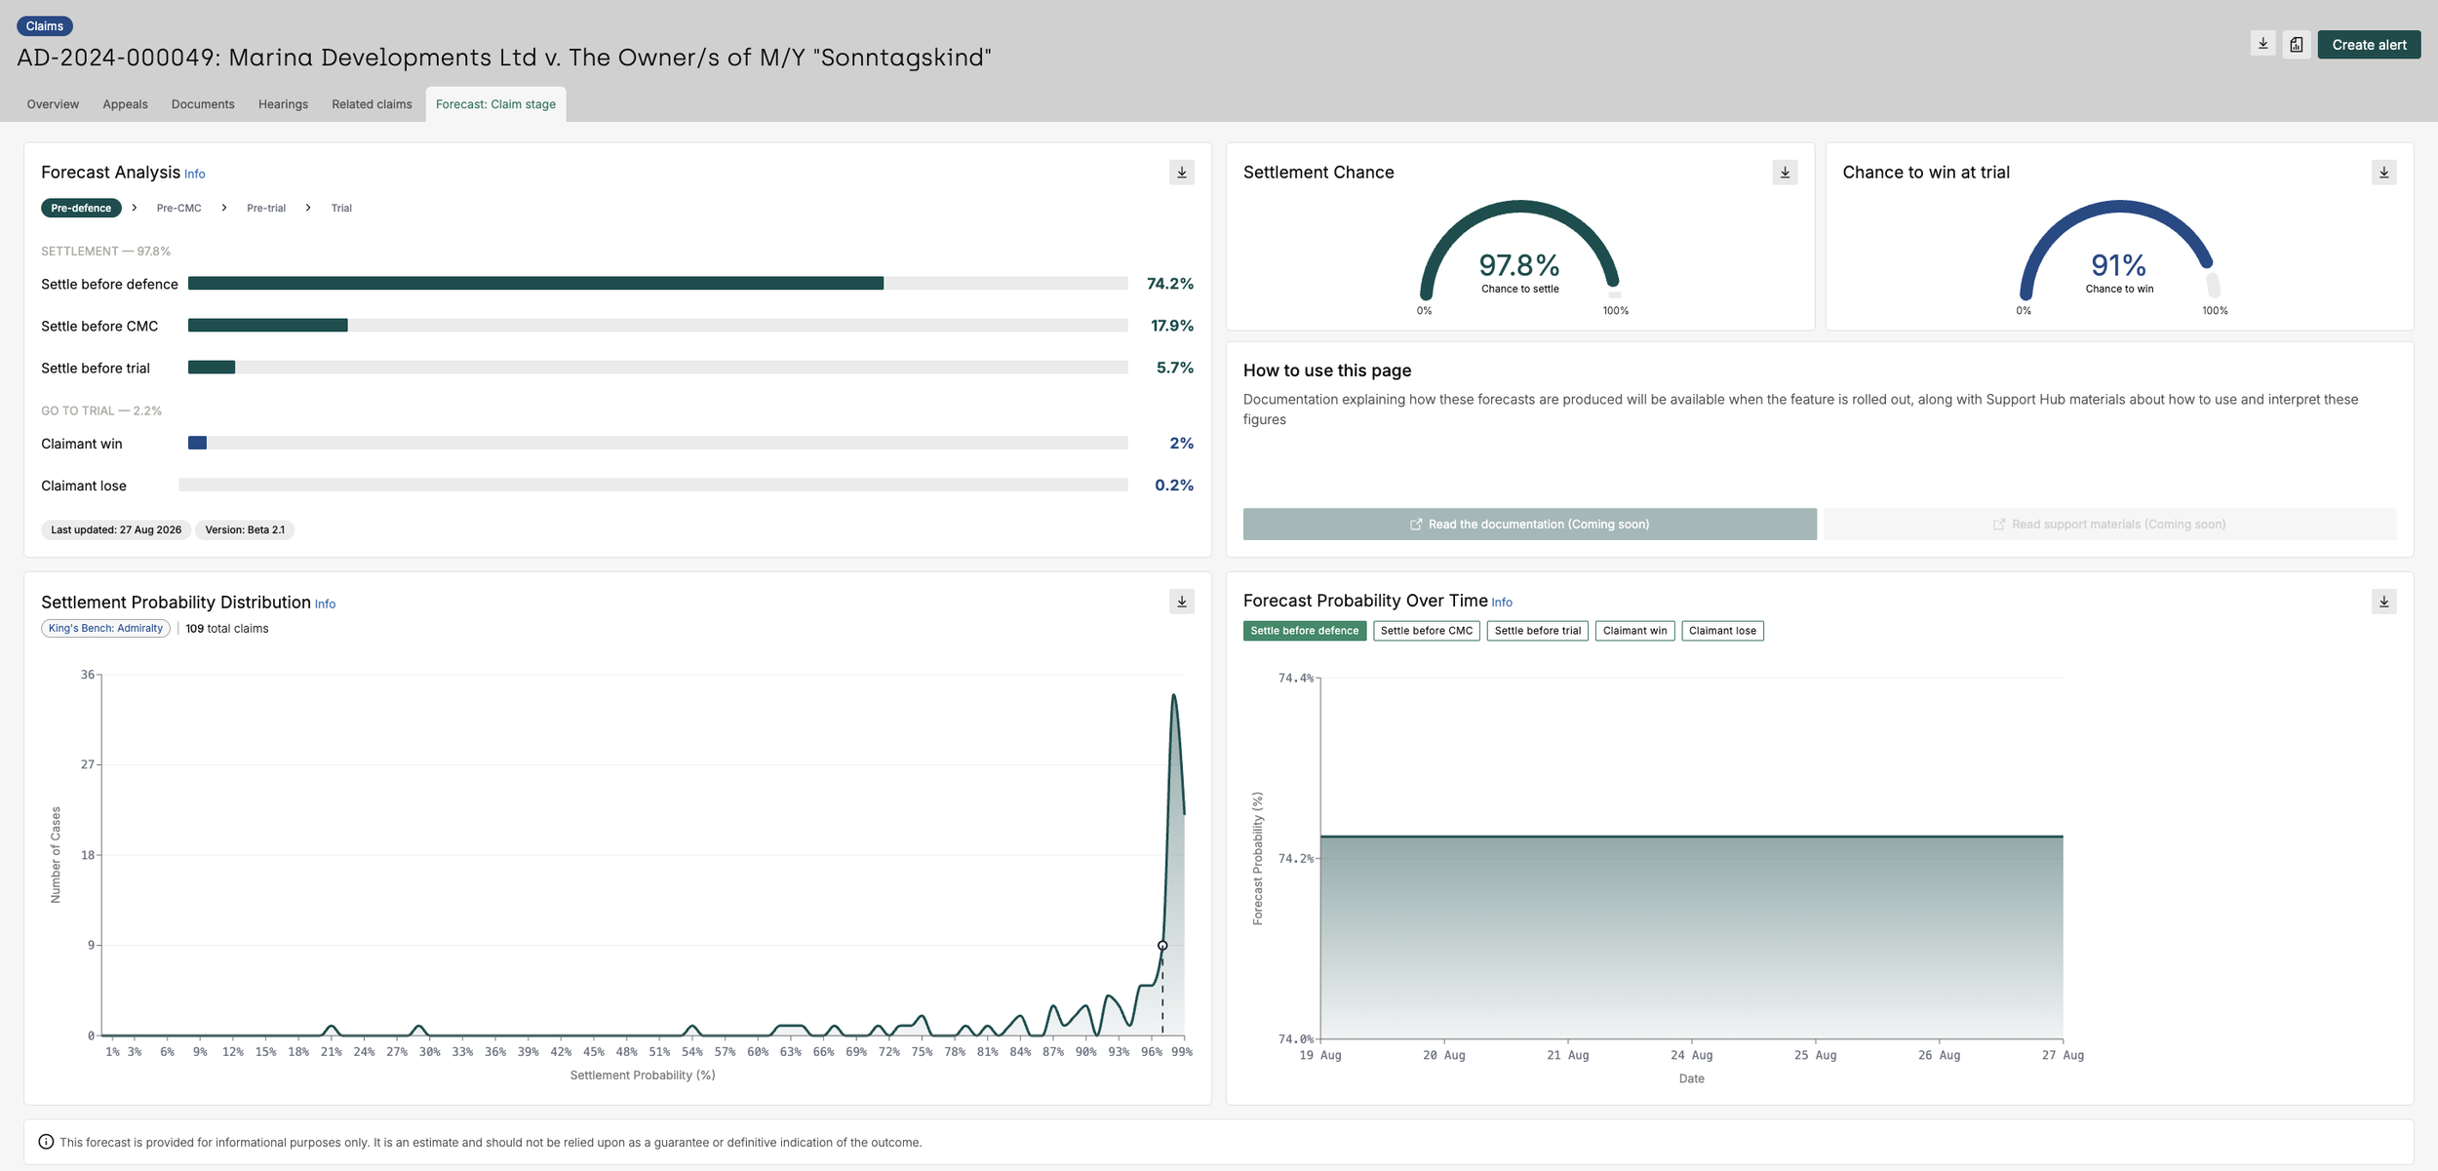Click the marker point on the distribution curve

click(1162, 946)
